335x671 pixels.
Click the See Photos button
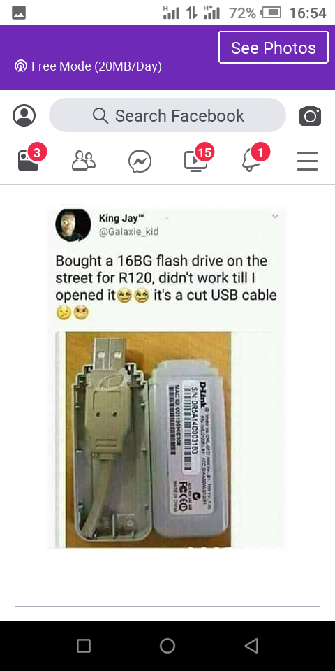point(274,48)
